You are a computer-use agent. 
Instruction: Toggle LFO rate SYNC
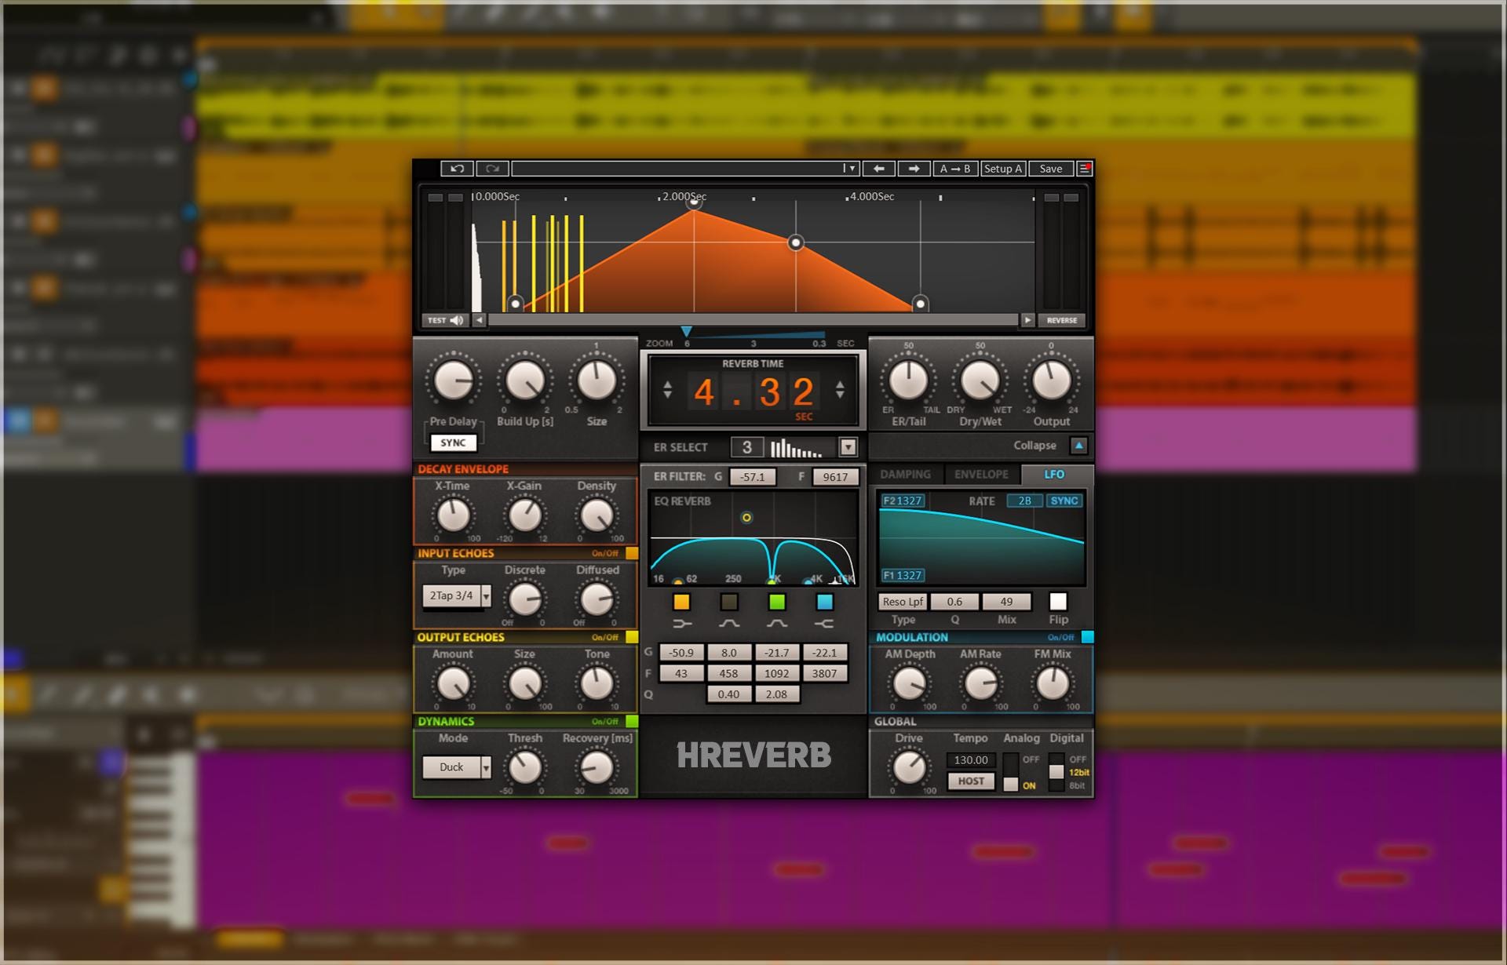(1064, 501)
